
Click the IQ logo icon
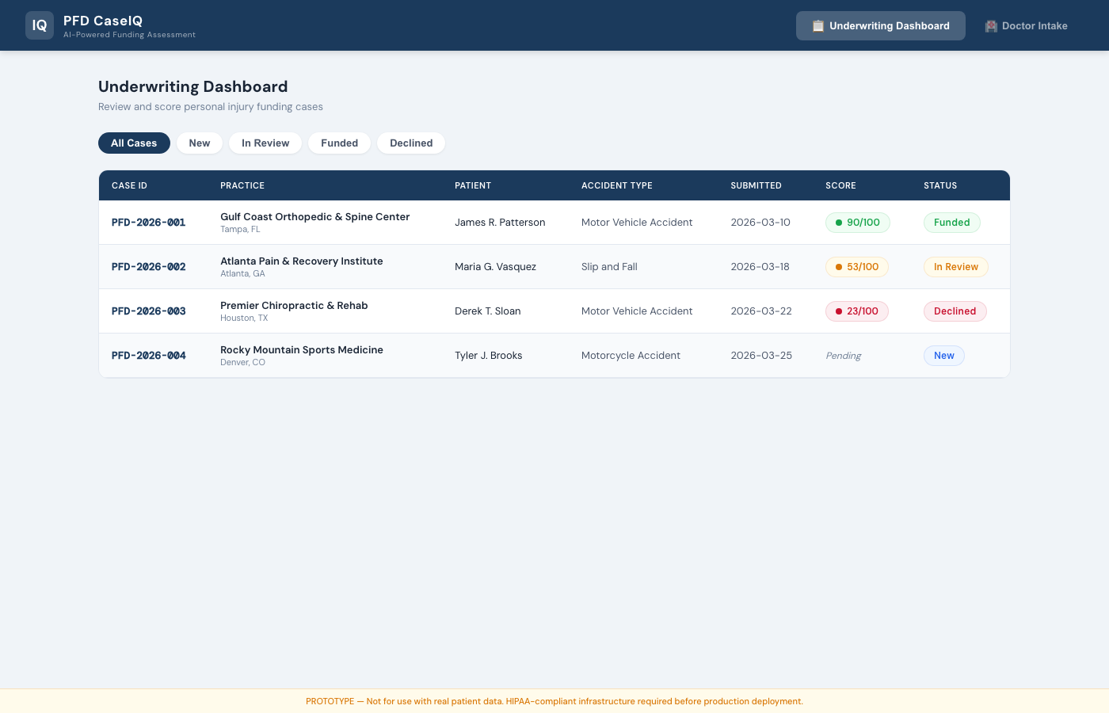tap(39, 25)
